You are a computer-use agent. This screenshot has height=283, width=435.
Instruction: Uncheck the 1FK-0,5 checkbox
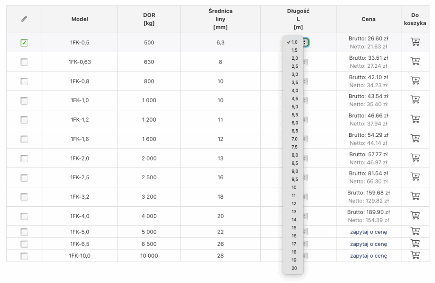[x=24, y=43]
